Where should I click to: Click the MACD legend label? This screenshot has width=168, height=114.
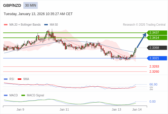tap(14, 95)
